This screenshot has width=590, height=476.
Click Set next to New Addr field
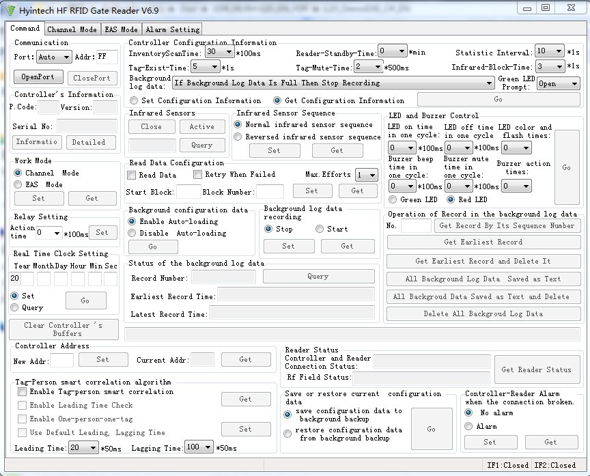(103, 359)
